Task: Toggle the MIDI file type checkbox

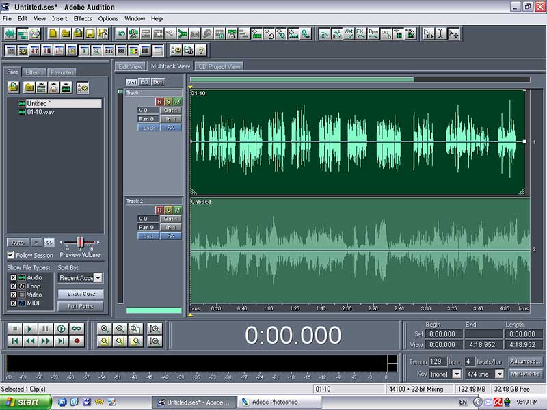Action: click(13, 303)
